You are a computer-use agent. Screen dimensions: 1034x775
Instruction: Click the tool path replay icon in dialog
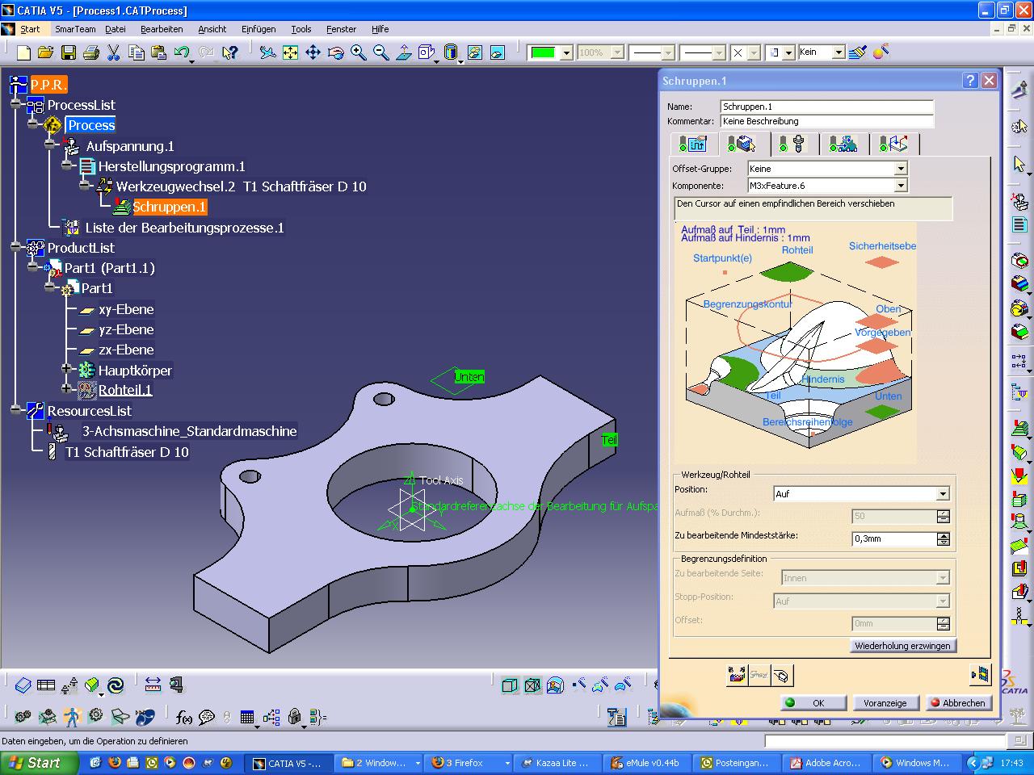coord(979,674)
